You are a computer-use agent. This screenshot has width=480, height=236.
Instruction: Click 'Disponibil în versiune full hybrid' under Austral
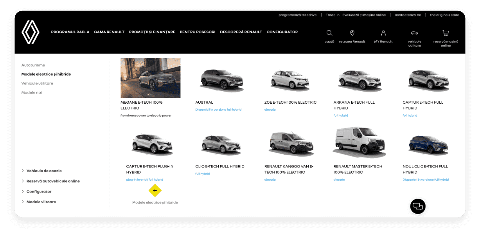click(x=218, y=110)
